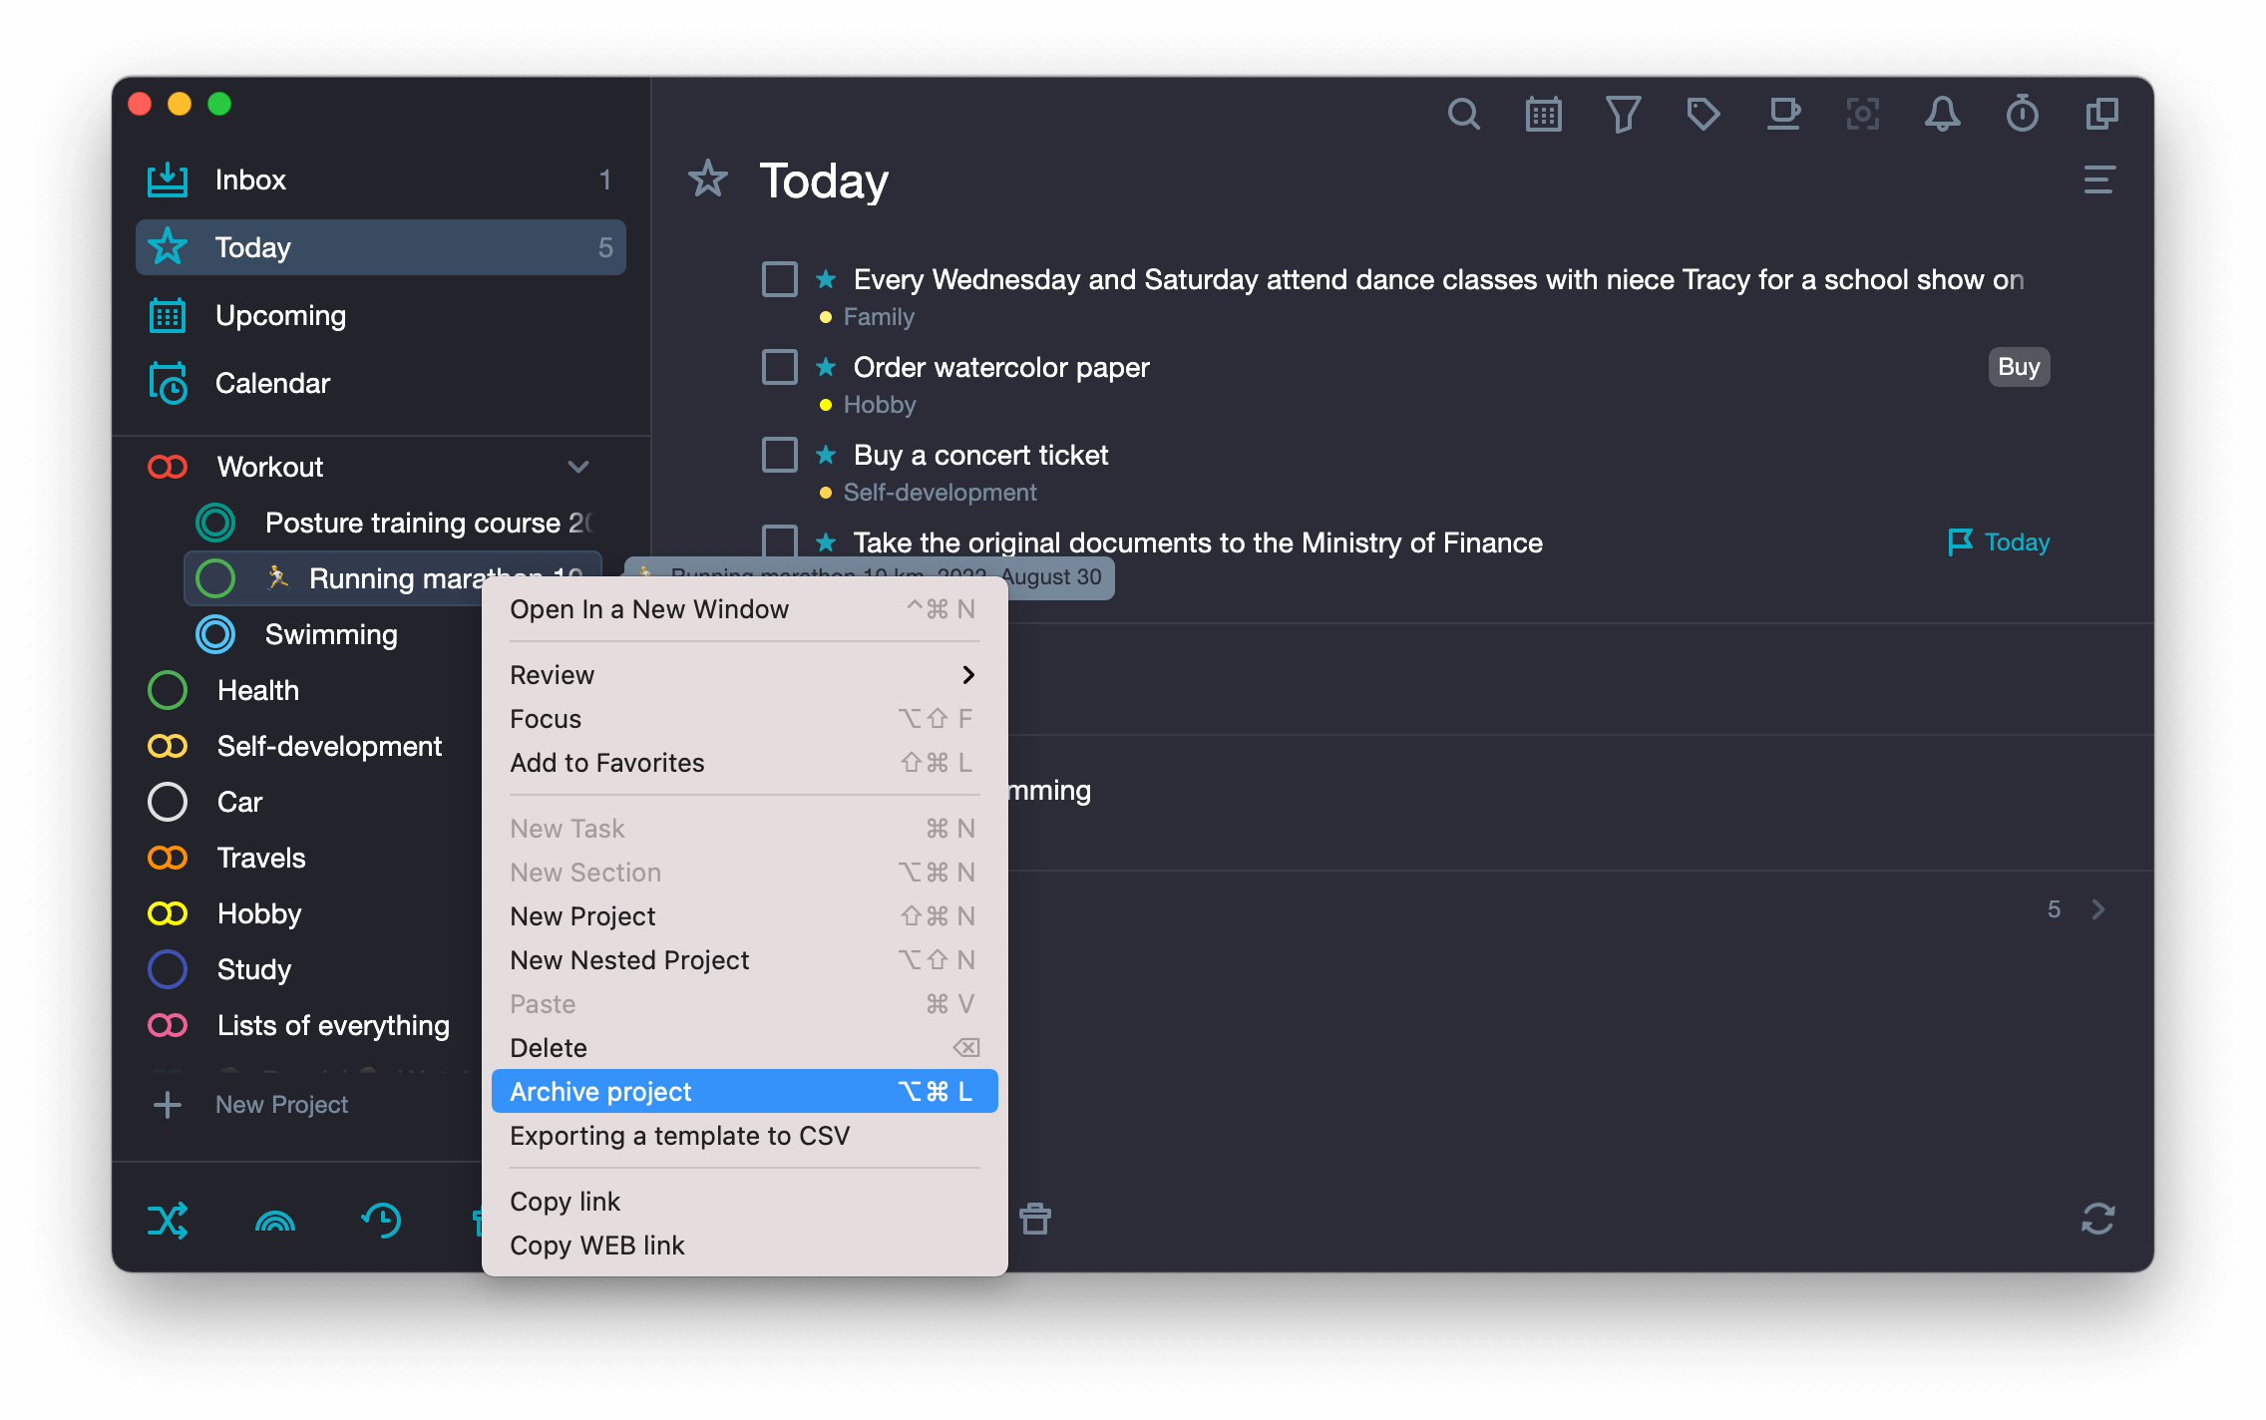Screen dimensions: 2266x1420
Task: Click the star icon beside Today title
Action: 708,179
